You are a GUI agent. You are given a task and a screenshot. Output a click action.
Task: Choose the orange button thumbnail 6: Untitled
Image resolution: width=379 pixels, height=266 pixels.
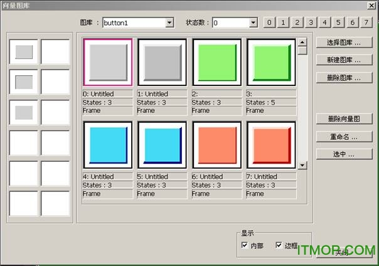tap(216, 145)
